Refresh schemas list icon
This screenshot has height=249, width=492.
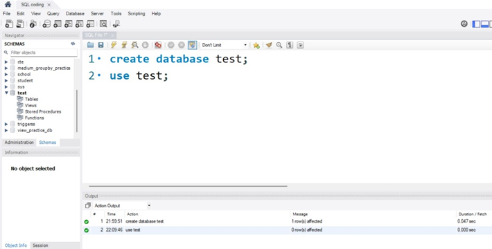[x=73, y=44]
